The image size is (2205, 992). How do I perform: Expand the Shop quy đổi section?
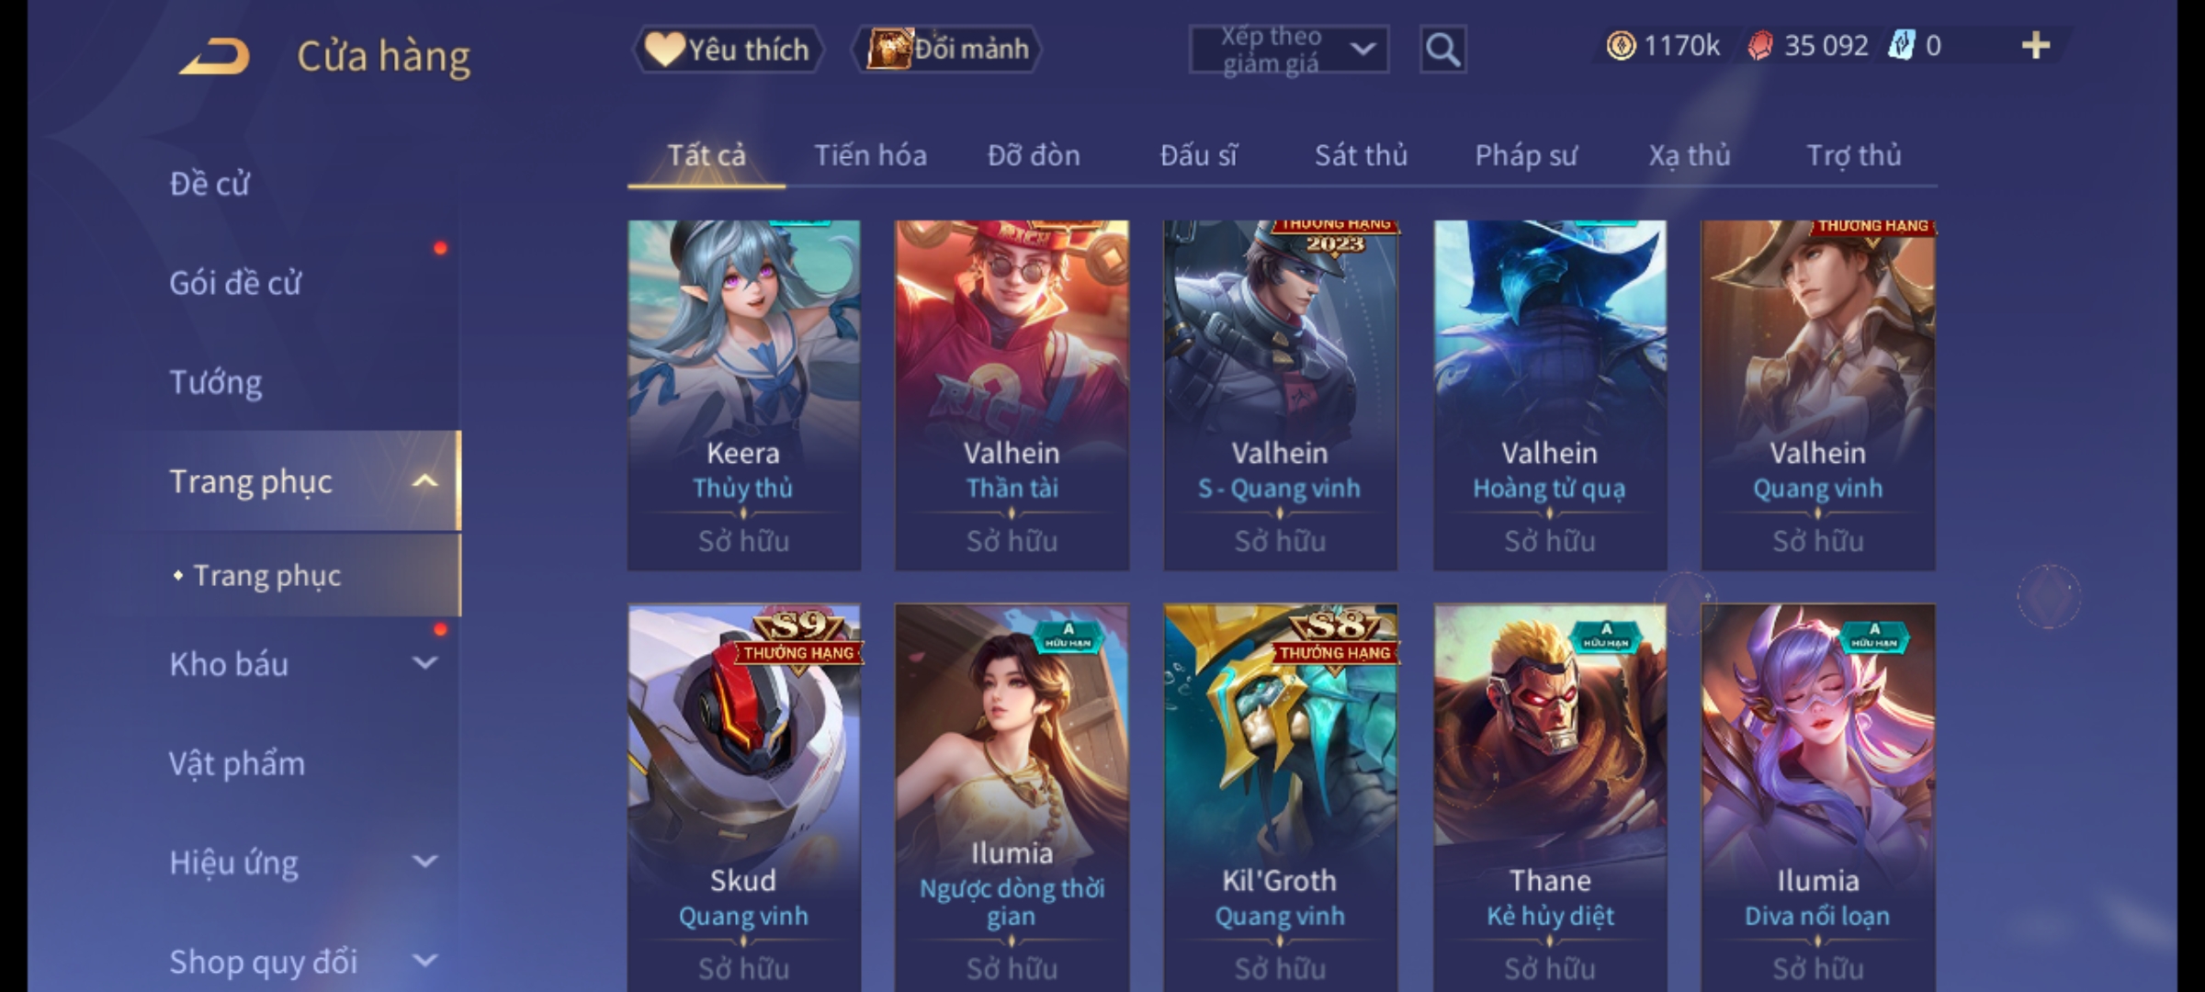click(424, 961)
